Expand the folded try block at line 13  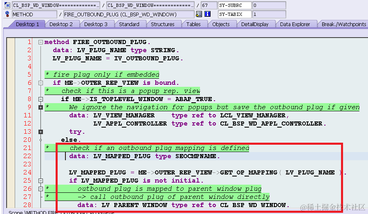pos(40,132)
